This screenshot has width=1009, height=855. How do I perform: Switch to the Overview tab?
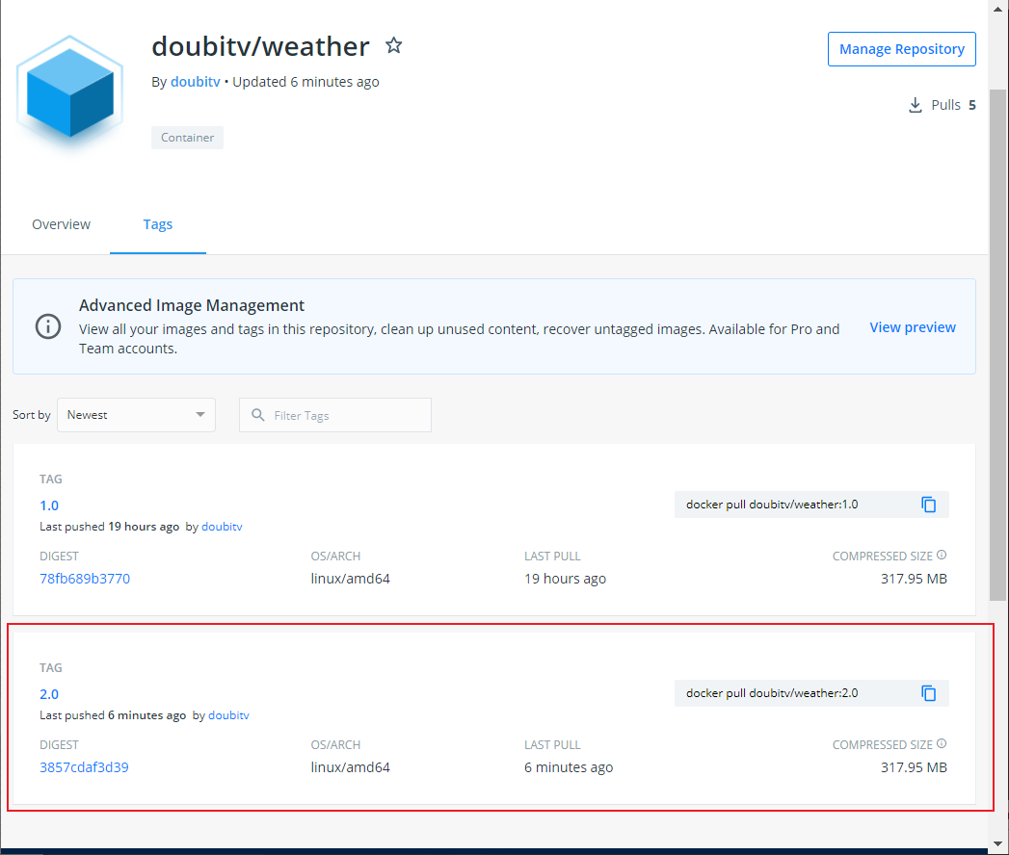tap(62, 224)
